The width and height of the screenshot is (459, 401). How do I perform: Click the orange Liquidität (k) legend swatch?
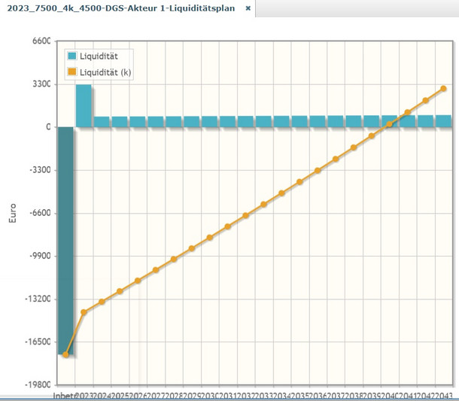pos(72,72)
